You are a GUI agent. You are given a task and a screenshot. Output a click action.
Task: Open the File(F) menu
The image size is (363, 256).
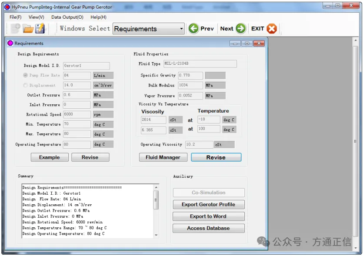click(x=15, y=17)
